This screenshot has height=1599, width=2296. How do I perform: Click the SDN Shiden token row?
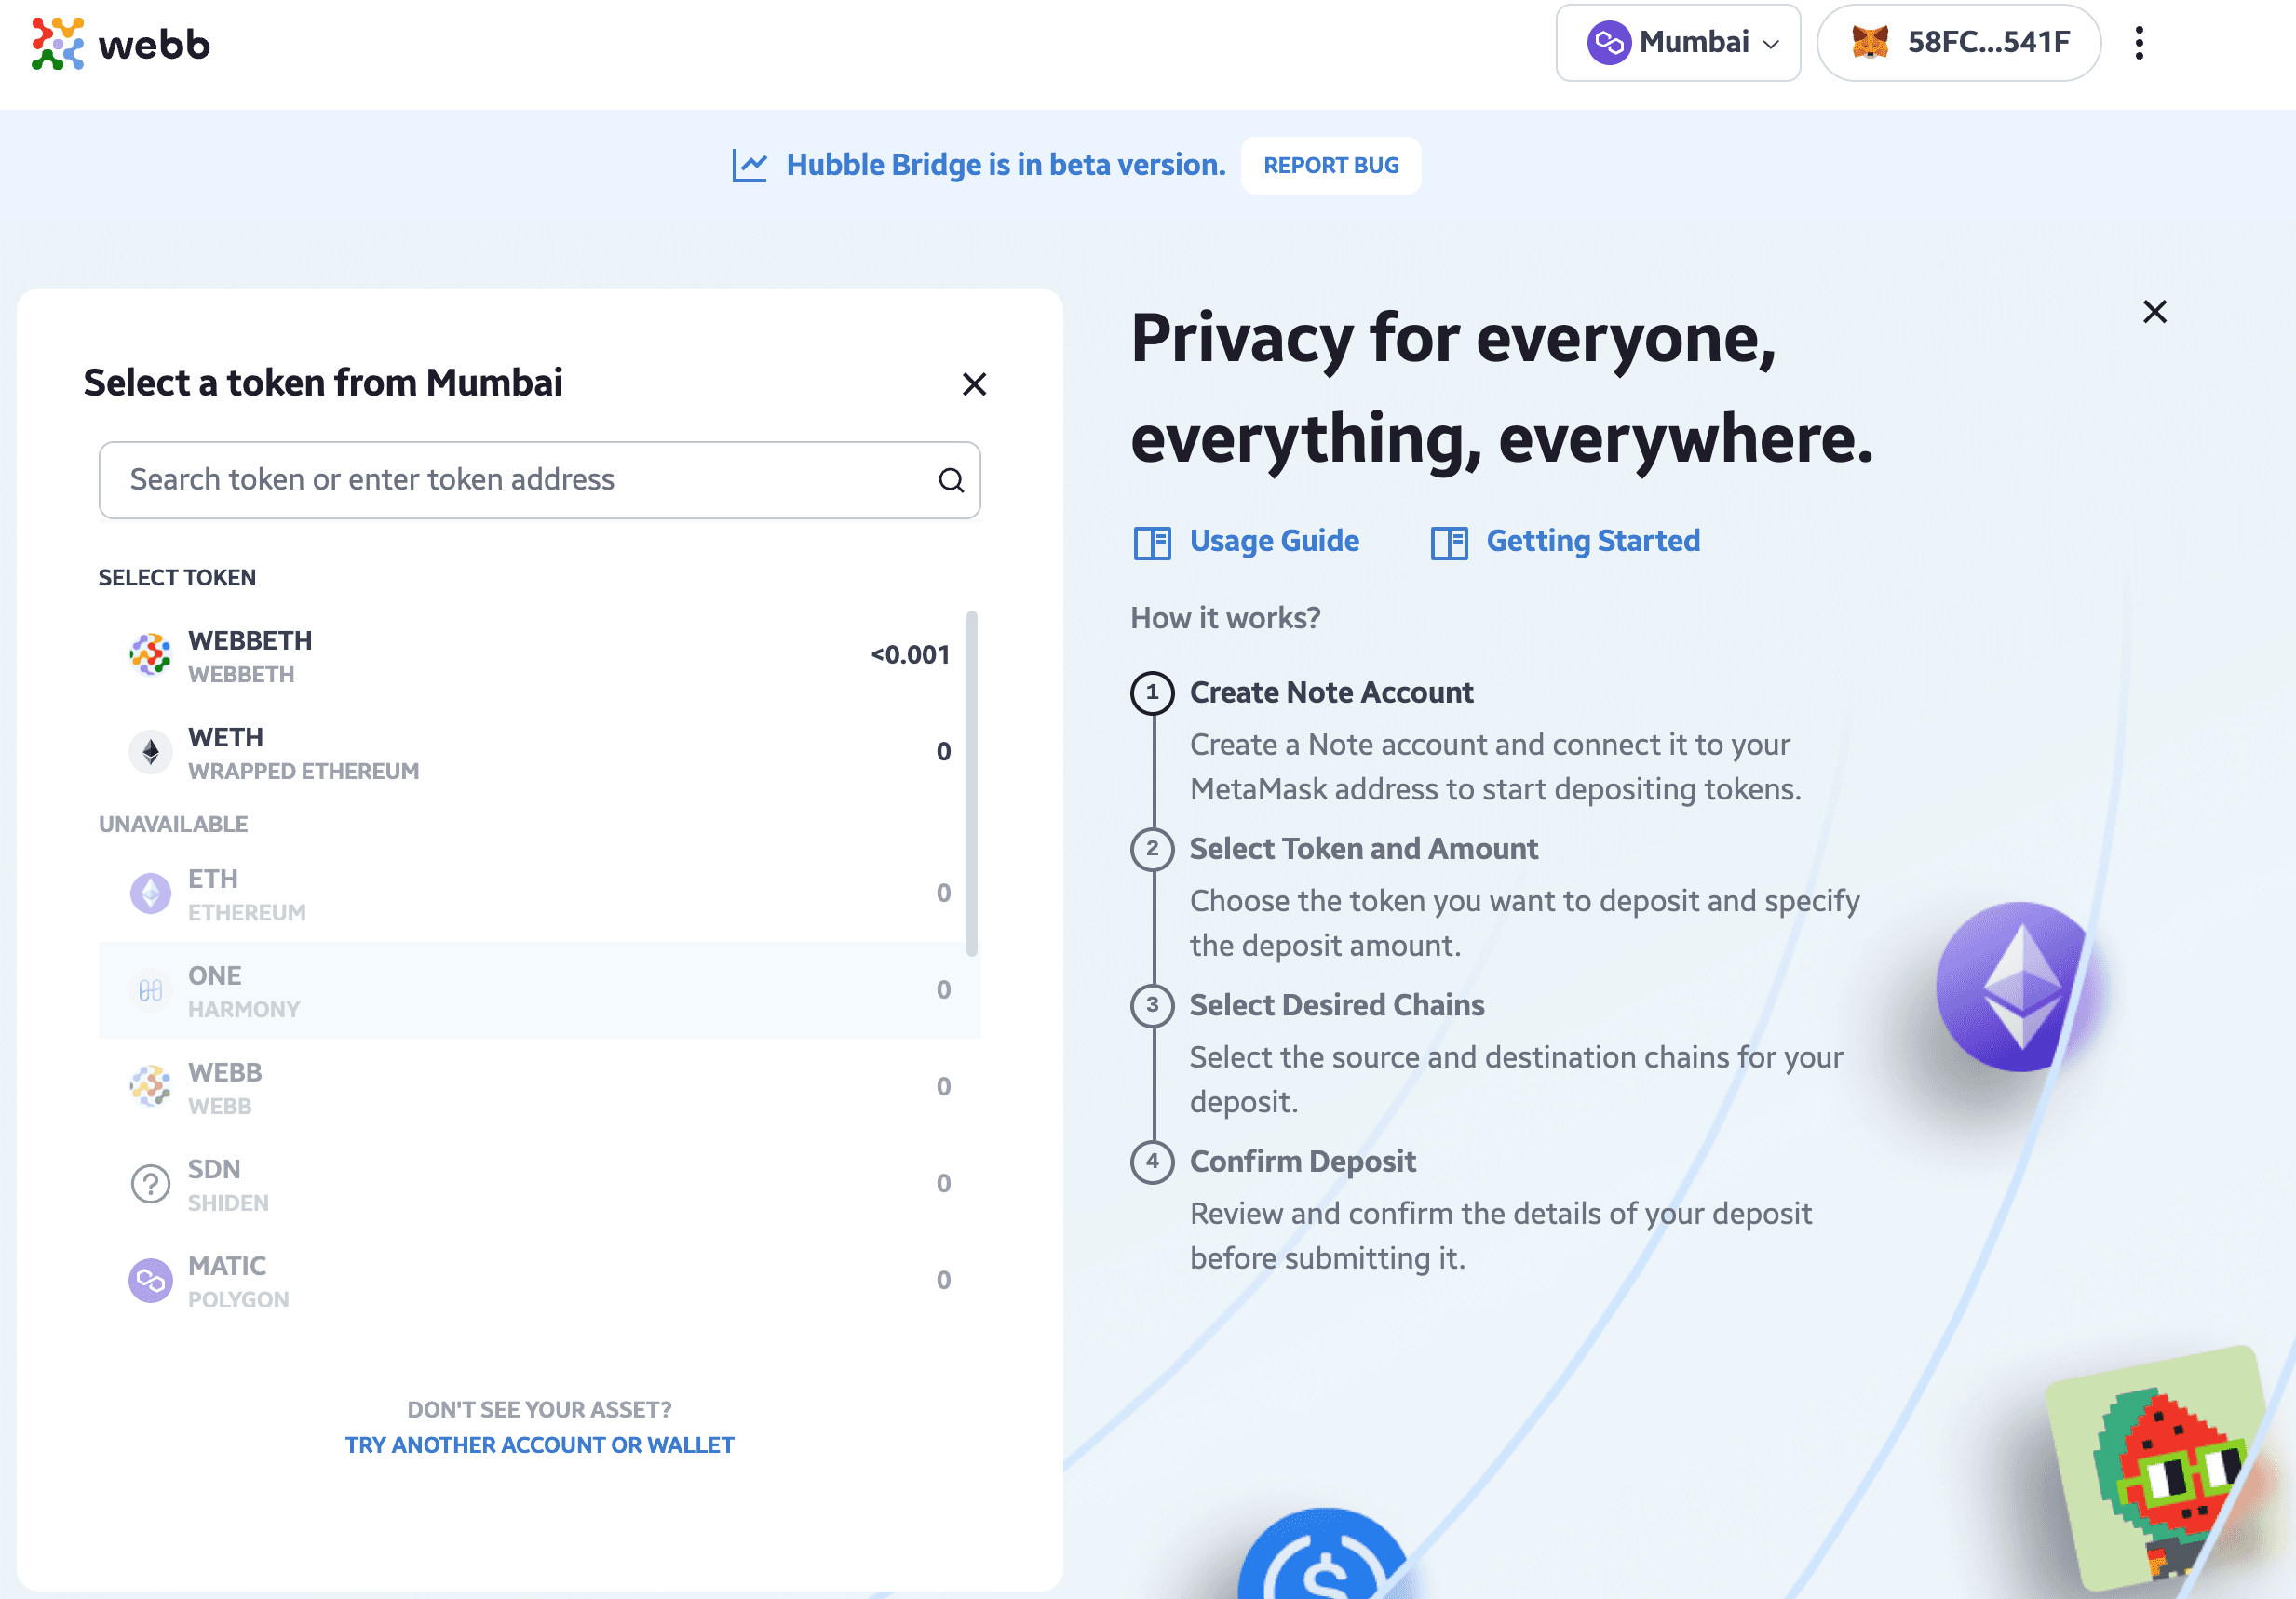coord(539,1184)
